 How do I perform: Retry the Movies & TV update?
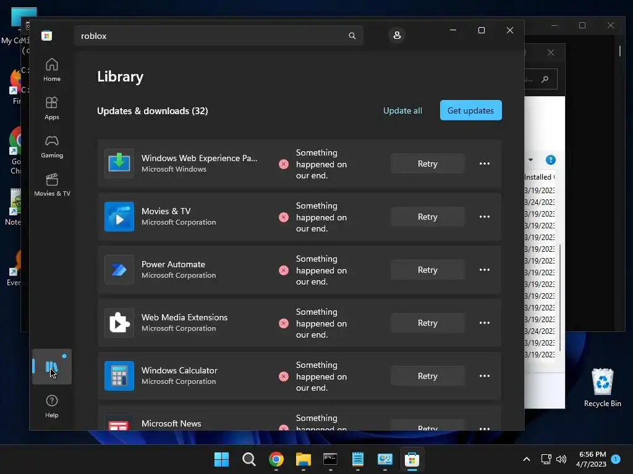point(428,217)
